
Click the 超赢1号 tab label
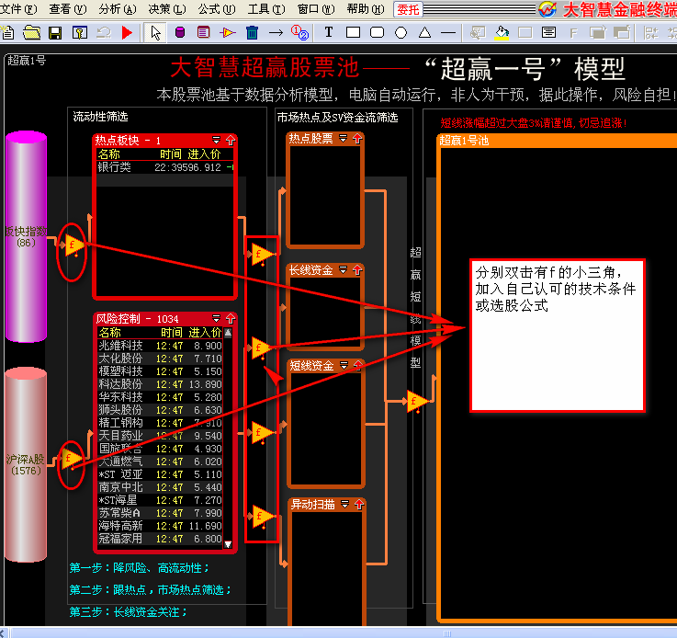(x=27, y=61)
